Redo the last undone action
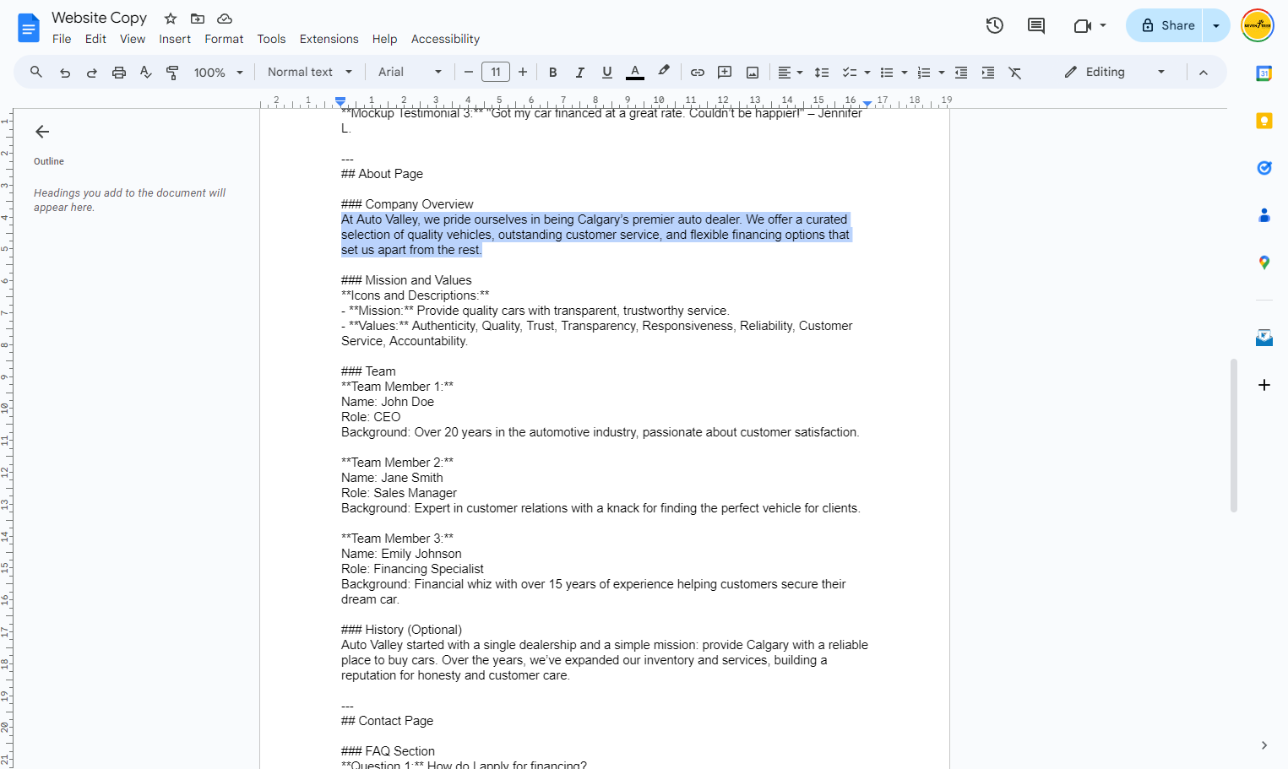 (x=92, y=73)
